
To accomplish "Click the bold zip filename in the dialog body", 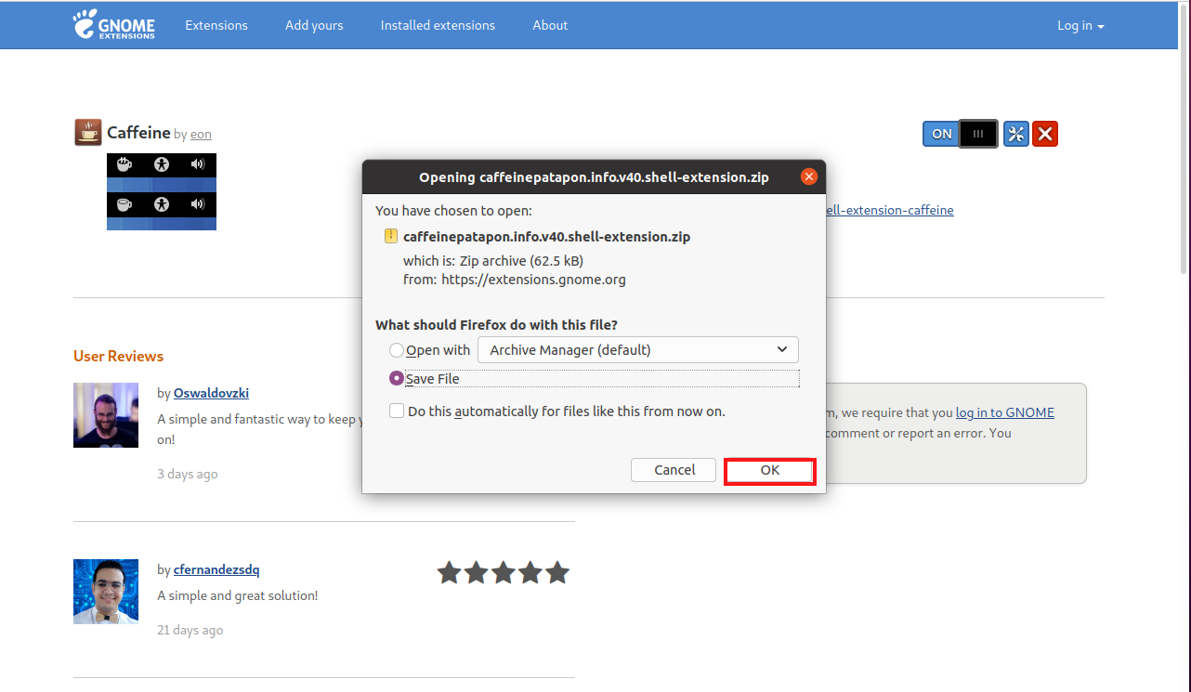I will [546, 236].
